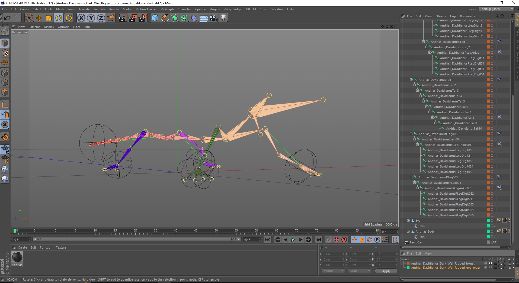The width and height of the screenshot is (519, 283).
Task: Open the World coordinate dropdown
Action: (x=333, y=271)
